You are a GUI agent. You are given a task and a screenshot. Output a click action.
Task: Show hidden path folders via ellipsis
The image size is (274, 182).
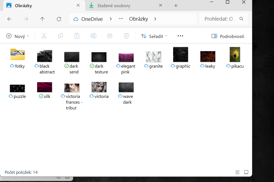pyautogui.click(x=121, y=18)
